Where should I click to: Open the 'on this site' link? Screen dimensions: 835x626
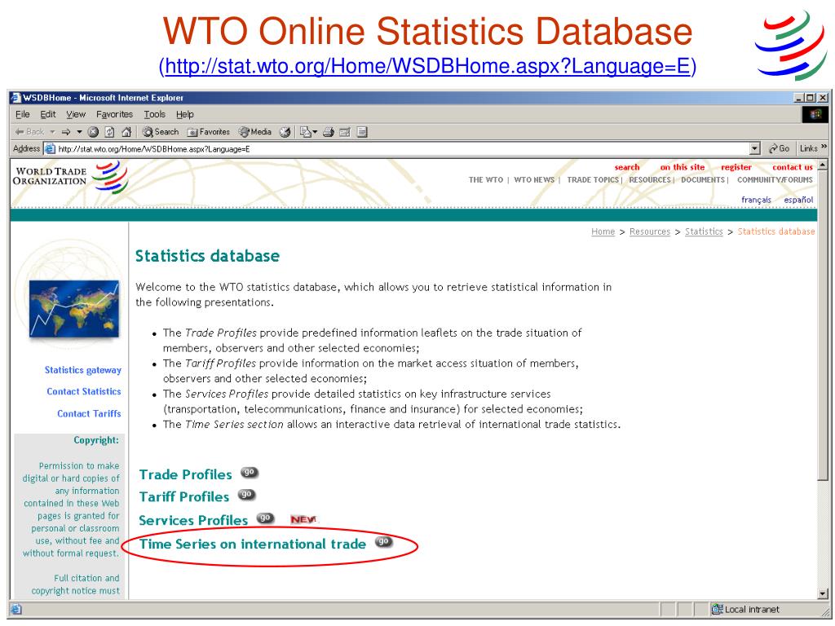pos(683,167)
